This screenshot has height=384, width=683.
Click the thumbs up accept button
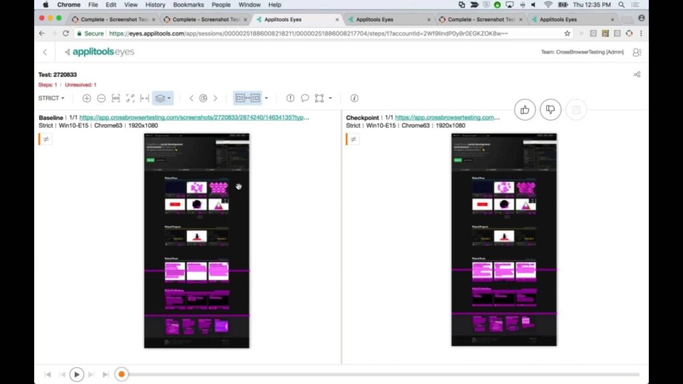point(525,109)
